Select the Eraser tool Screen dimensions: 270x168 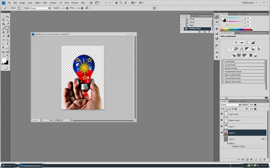3,36
